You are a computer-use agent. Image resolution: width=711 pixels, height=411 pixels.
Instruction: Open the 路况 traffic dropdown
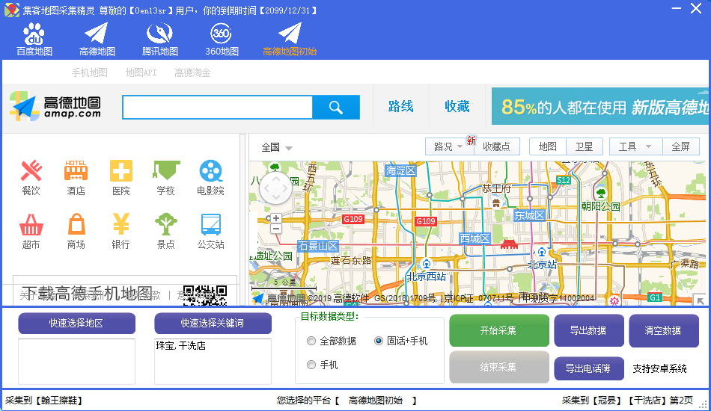449,146
